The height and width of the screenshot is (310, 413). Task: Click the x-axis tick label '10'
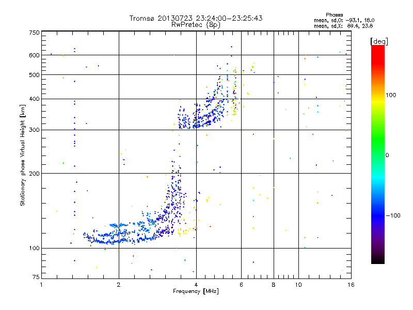click(298, 285)
